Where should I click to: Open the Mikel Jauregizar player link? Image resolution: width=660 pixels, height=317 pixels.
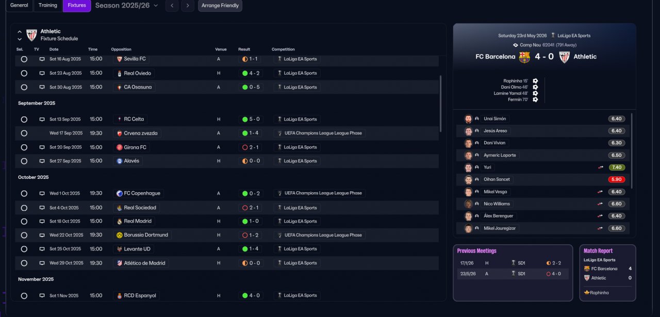[x=500, y=228]
